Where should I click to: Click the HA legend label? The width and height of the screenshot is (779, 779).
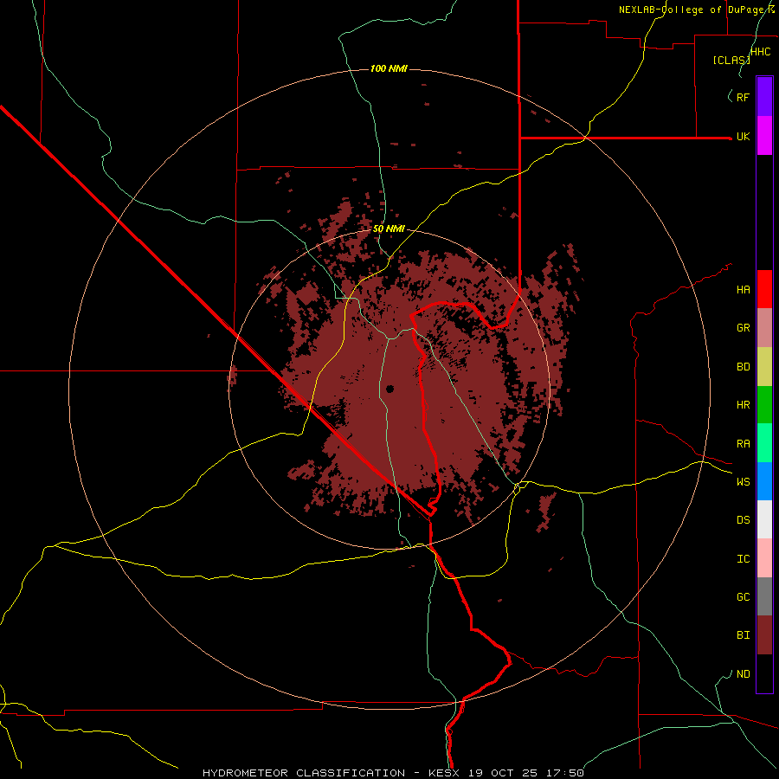click(x=743, y=290)
